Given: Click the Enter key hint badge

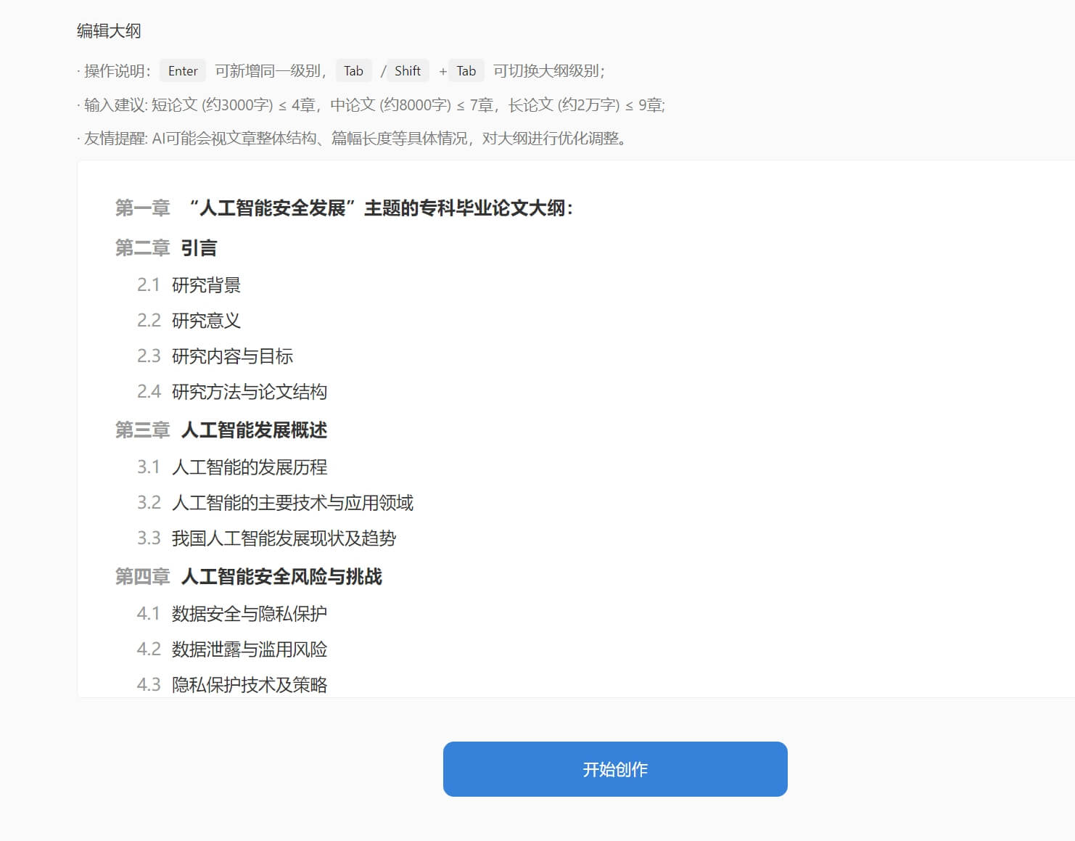Looking at the screenshot, I should coord(183,71).
